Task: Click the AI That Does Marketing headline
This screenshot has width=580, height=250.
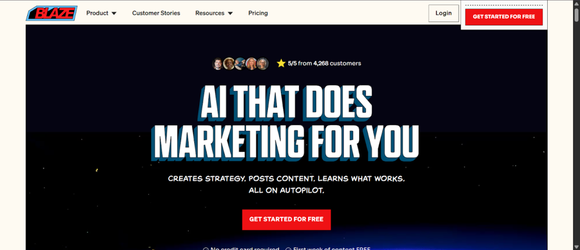Action: click(286, 124)
